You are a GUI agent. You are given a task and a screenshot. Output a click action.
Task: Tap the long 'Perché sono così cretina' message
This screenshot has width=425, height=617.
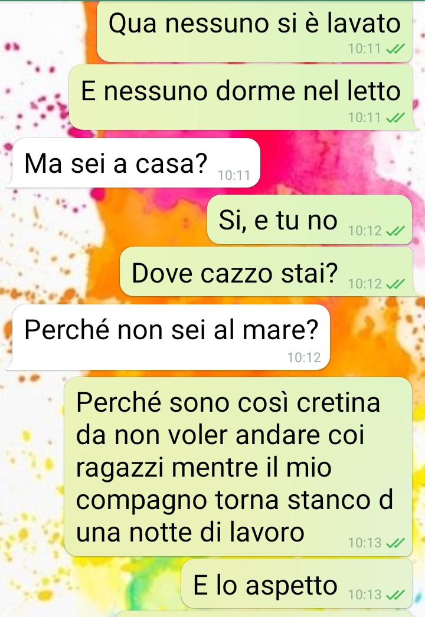[x=238, y=467]
